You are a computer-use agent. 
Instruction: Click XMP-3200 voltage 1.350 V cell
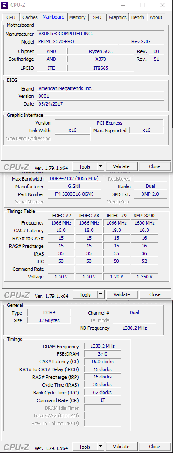pos(144,276)
